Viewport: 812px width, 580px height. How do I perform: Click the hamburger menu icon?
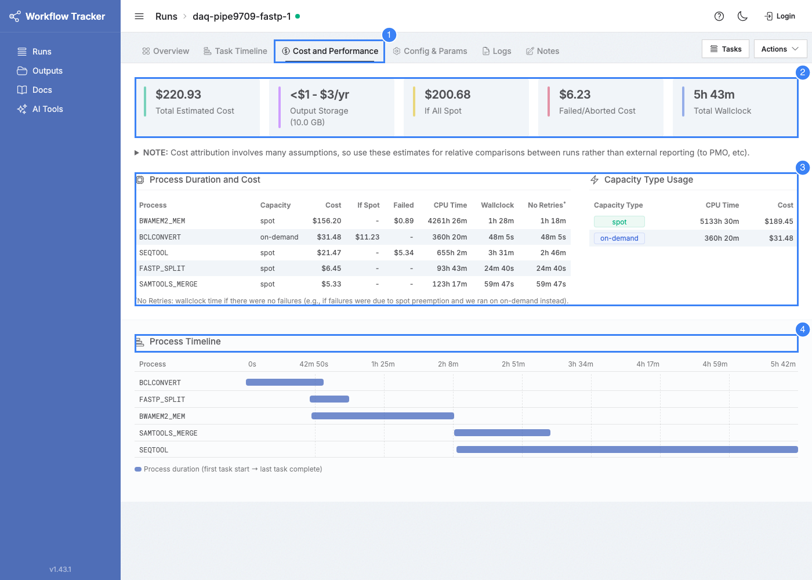pos(139,16)
